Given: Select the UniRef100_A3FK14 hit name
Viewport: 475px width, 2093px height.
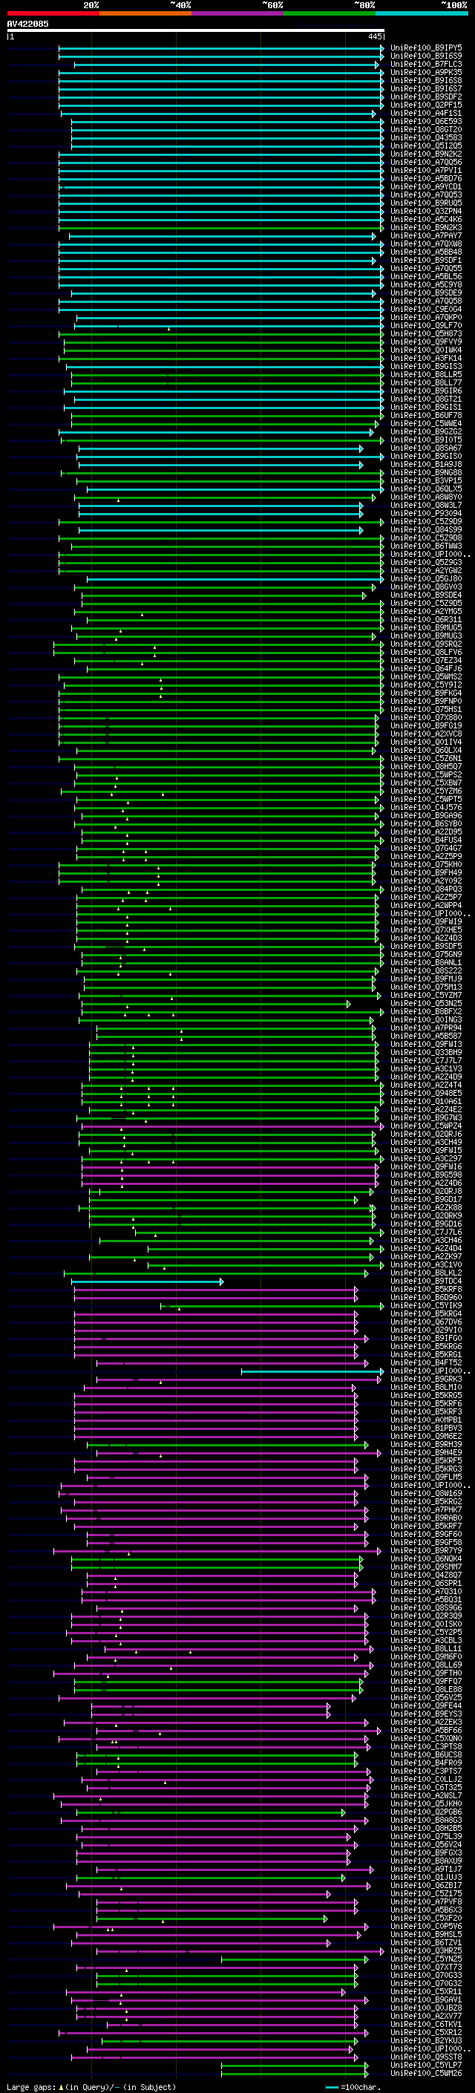Looking at the screenshot, I should [x=426, y=359].
